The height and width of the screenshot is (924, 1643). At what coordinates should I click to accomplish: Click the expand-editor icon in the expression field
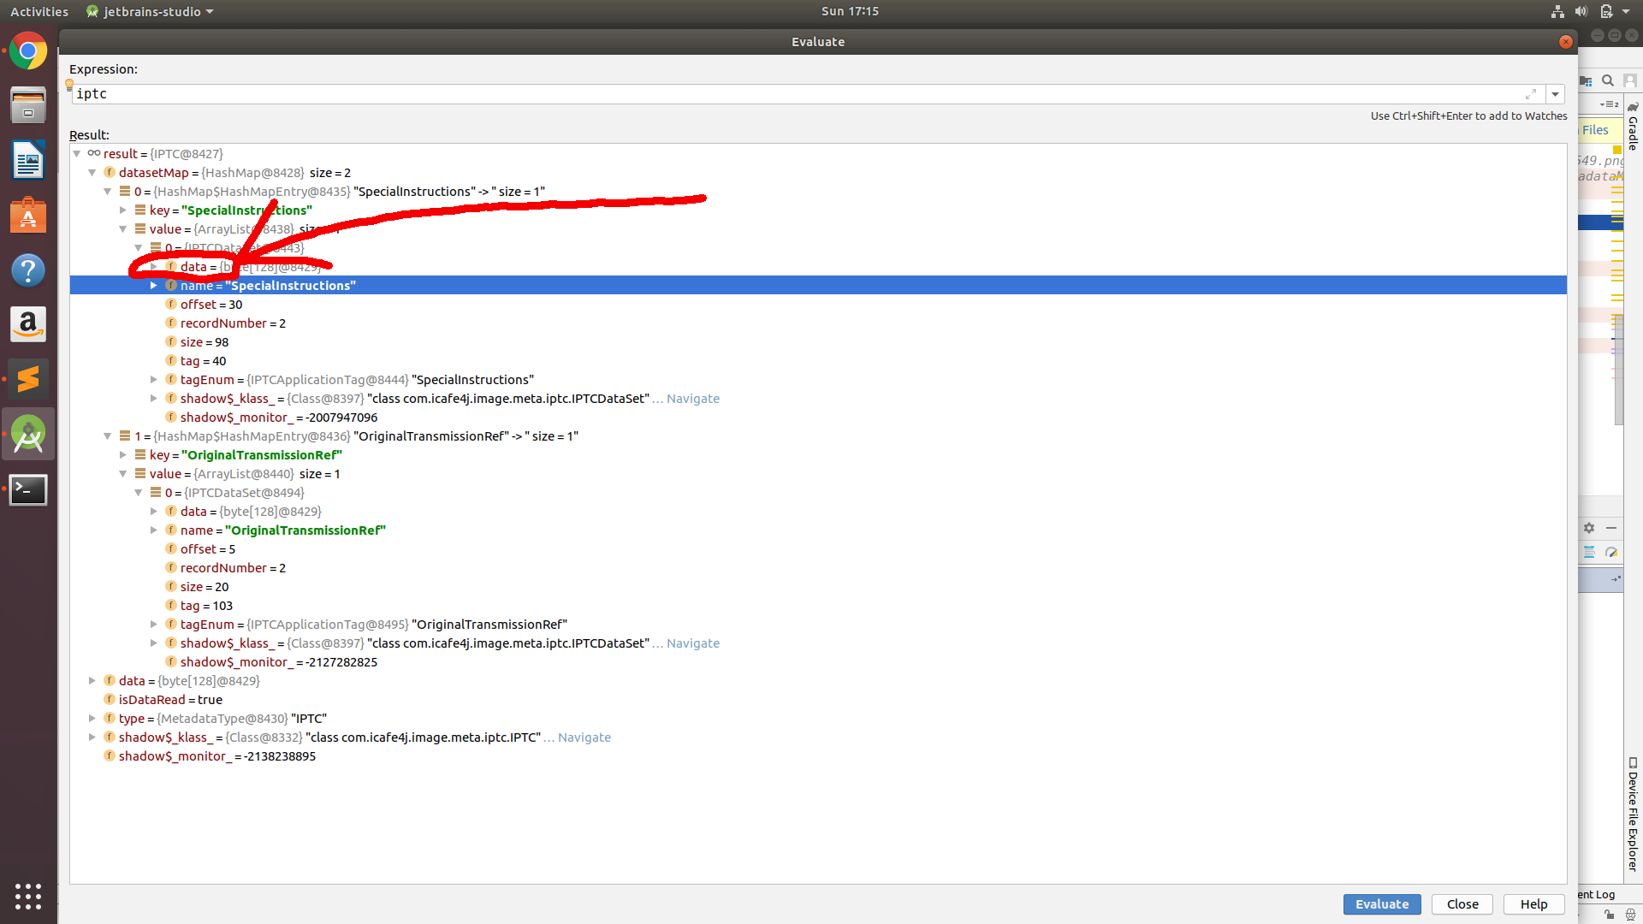click(1532, 94)
